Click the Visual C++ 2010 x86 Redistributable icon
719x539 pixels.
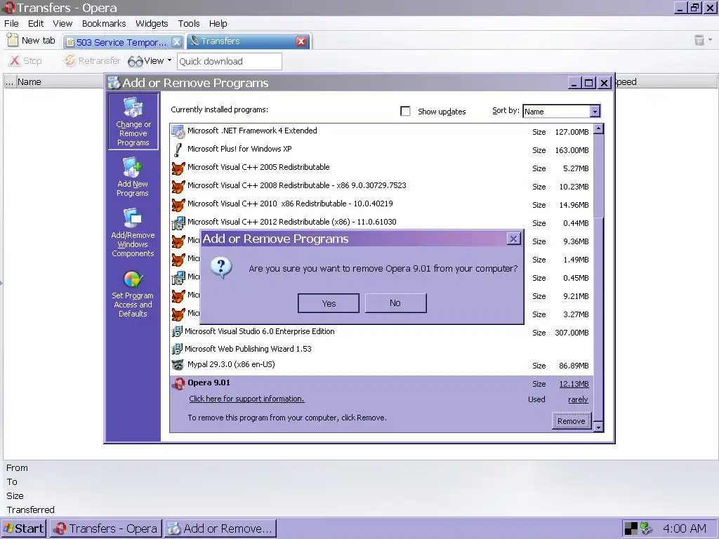[x=178, y=205]
